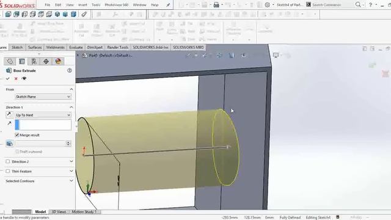Click the Search Commands field
This screenshot has height=220, width=391.
(x=331, y=5)
